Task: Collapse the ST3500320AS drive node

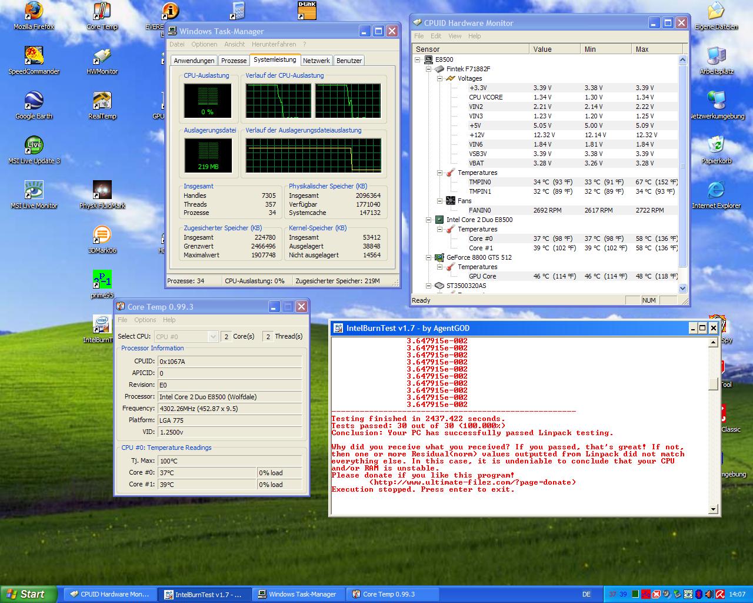Action: (x=429, y=286)
